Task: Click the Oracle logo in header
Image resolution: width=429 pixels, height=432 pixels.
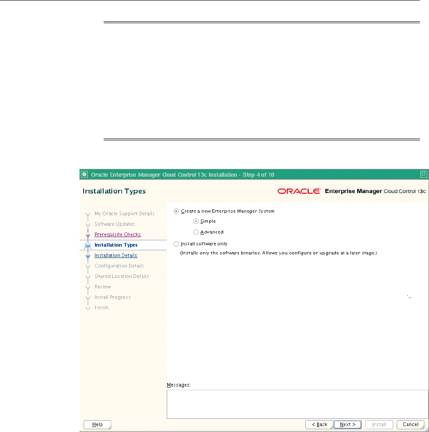Action: coord(299,191)
